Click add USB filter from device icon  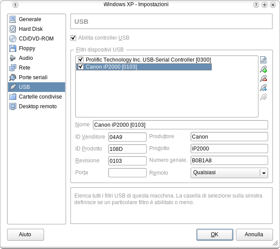[264, 69]
